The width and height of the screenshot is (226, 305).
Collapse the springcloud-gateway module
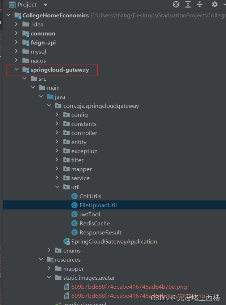click(x=17, y=69)
